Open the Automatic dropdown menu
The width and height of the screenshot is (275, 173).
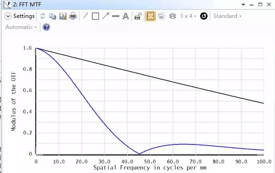click(21, 27)
